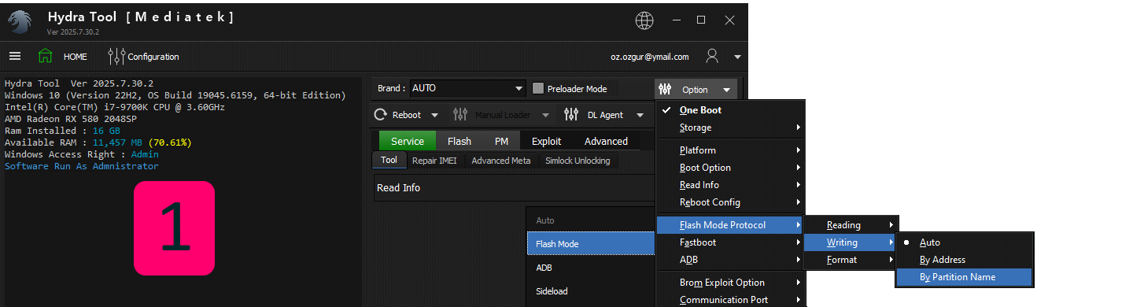
Task: Select Auto in reboot mode list
Action: (x=591, y=220)
